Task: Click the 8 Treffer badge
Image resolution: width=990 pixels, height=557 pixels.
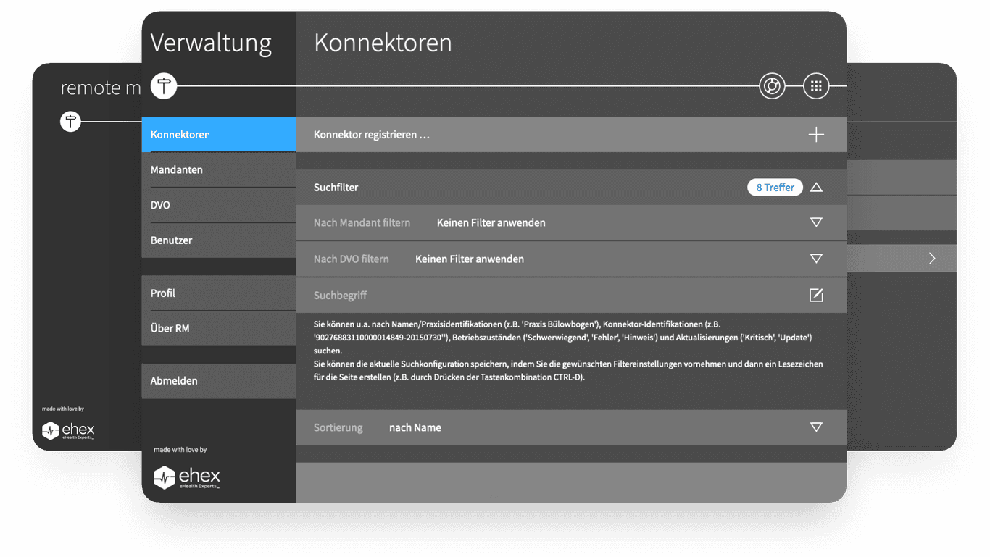Action: tap(775, 187)
